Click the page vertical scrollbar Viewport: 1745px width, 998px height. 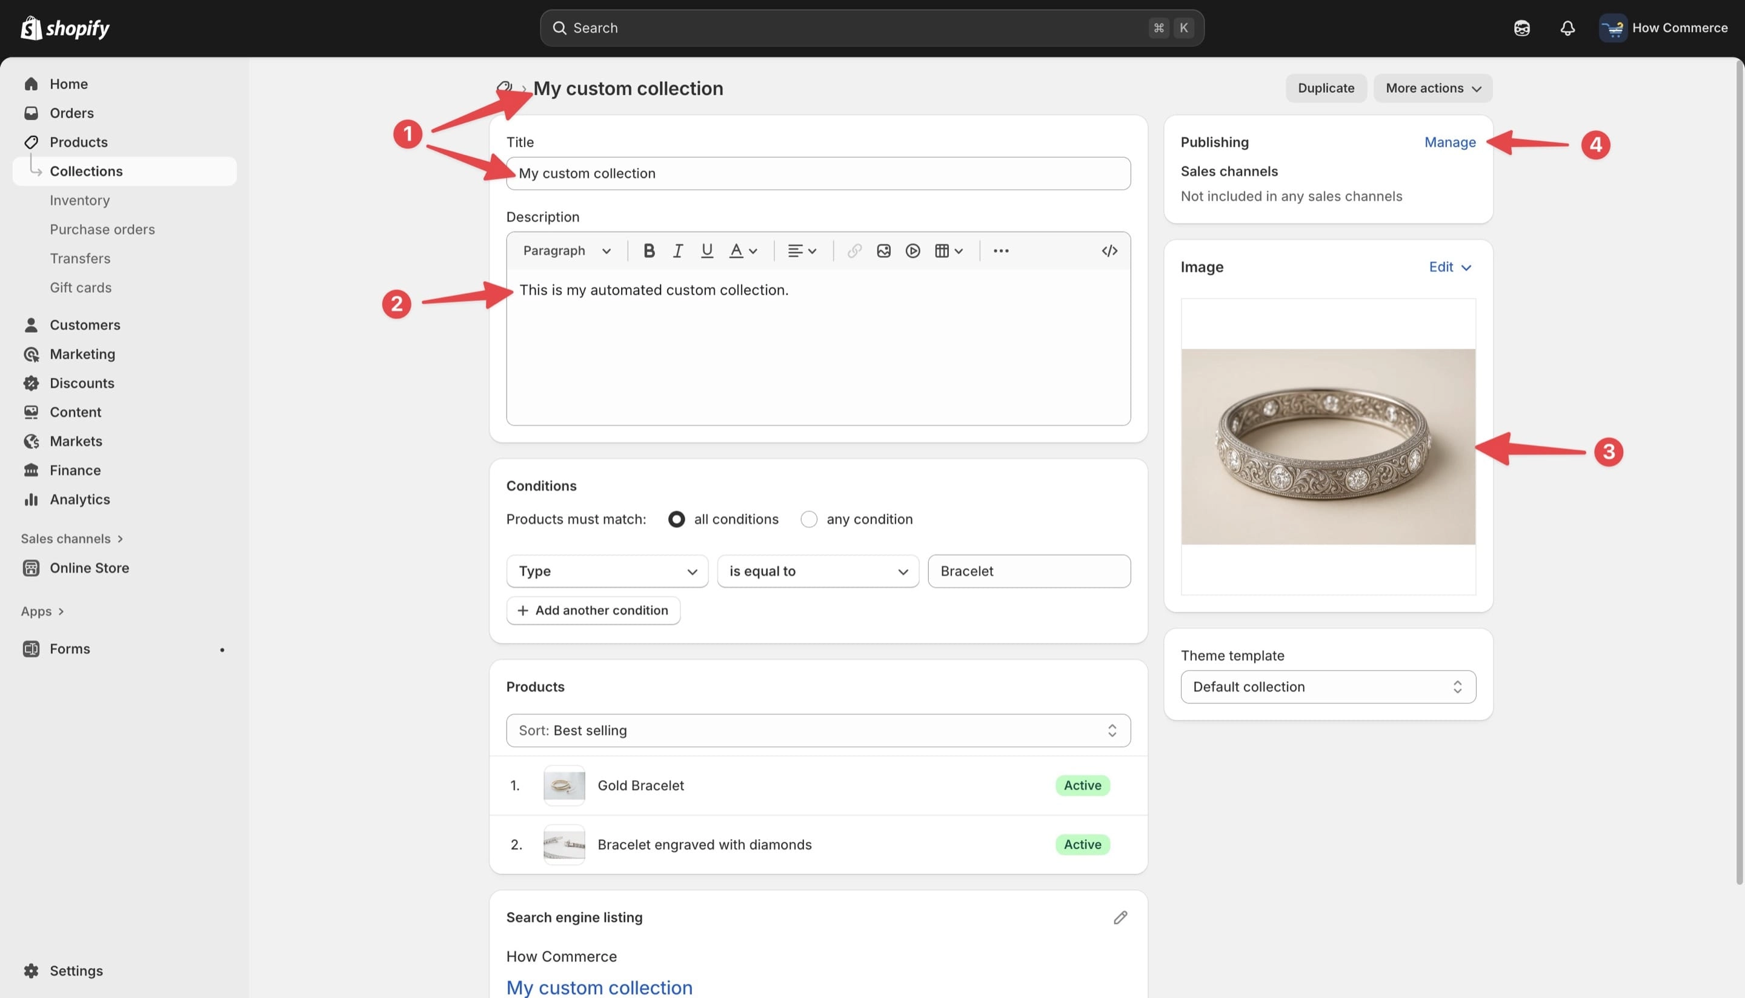point(1740,473)
